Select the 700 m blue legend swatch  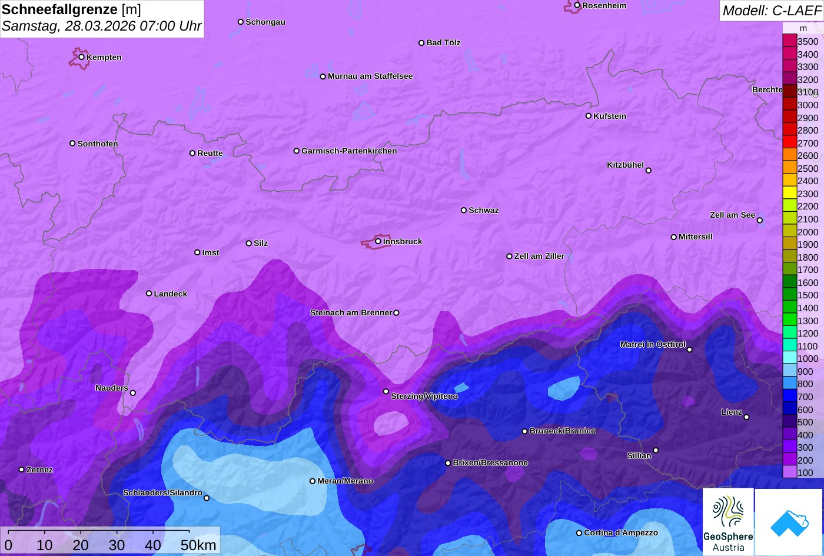(x=789, y=396)
